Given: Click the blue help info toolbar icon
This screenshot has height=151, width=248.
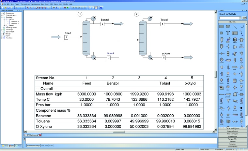Looking at the screenshot, I should pyautogui.click(x=101, y=7).
